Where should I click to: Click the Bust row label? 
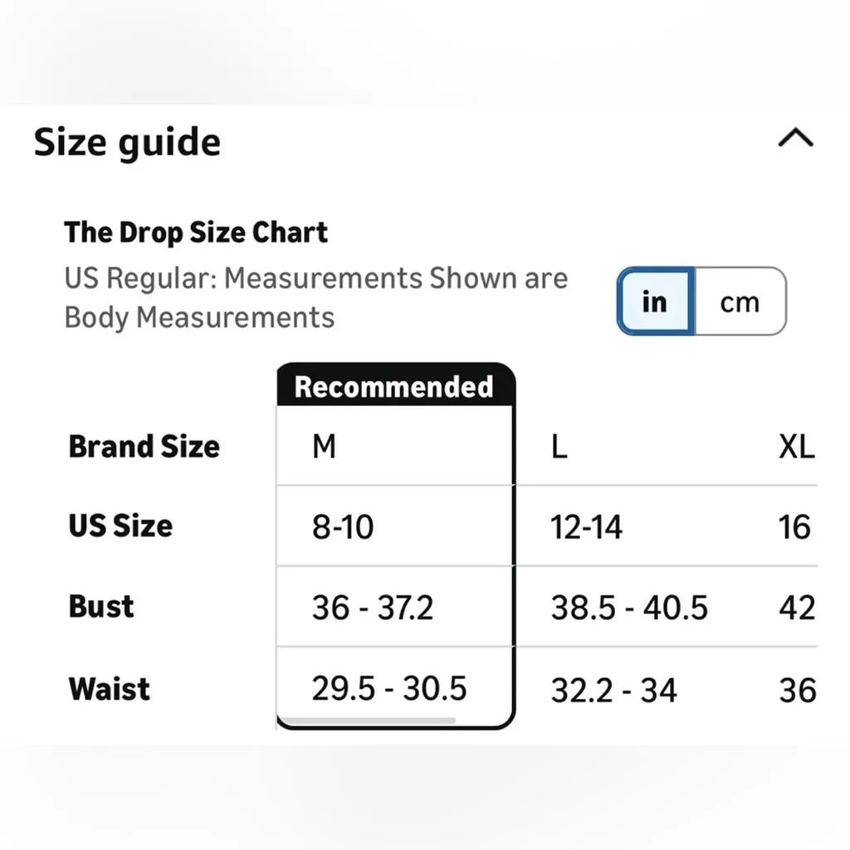100,606
